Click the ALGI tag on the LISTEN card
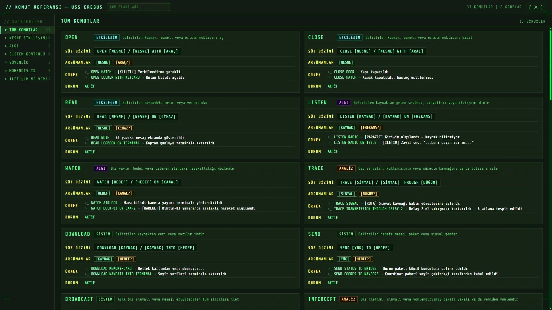Image resolution: width=552 pixels, height=310 pixels. click(344, 102)
